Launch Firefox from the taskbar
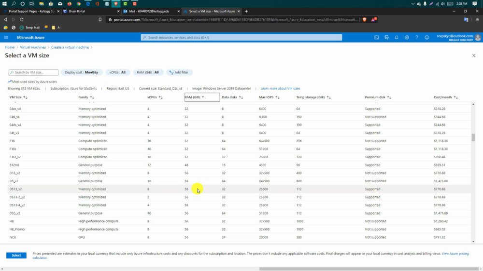 (x=69, y=4)
